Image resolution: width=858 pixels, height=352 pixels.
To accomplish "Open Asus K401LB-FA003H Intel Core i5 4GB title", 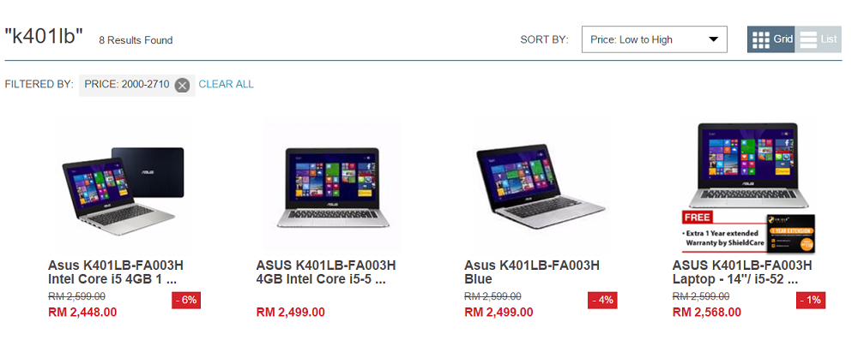I will coord(116,272).
